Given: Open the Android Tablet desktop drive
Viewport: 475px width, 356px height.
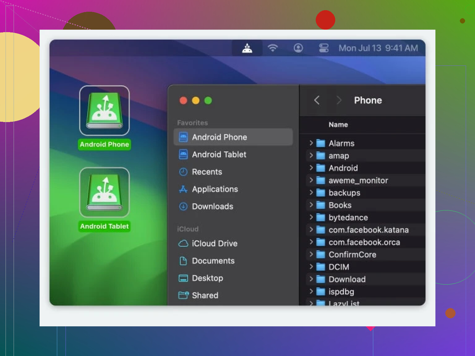Looking at the screenshot, I should click(105, 193).
